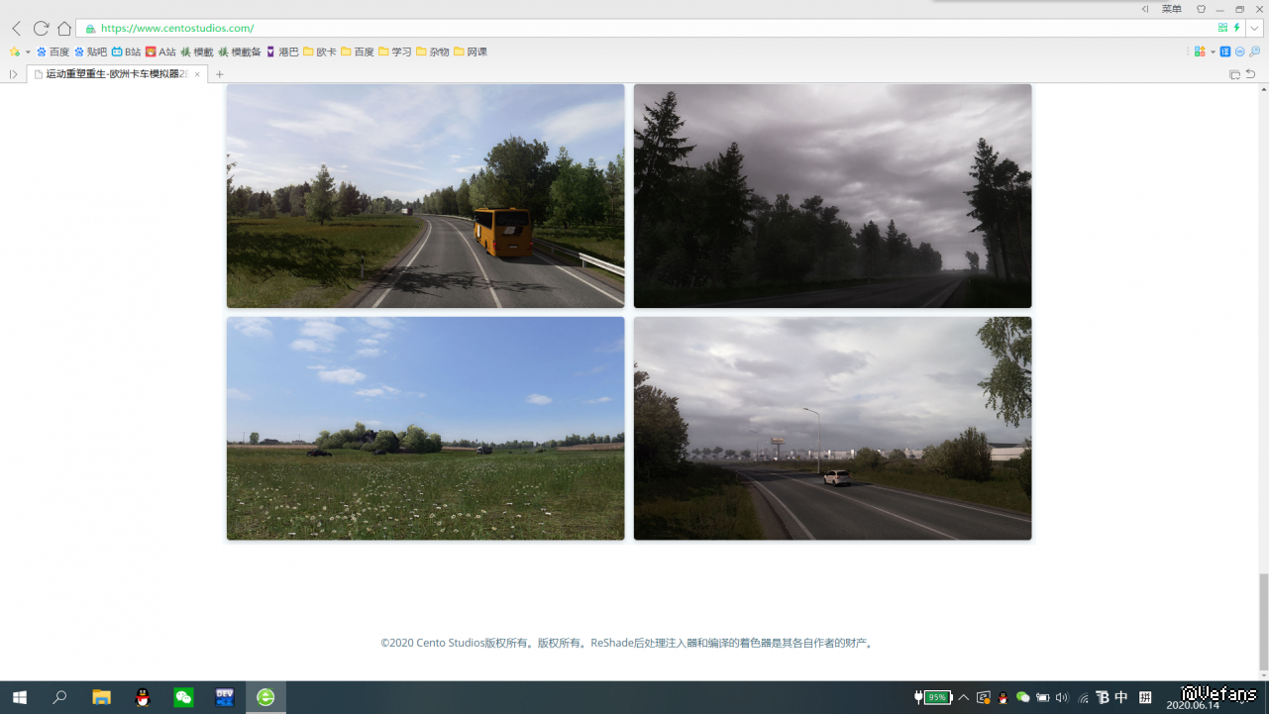This screenshot has width=1269, height=714.
Task: Open QQ penguin from taskbar
Action: click(143, 697)
